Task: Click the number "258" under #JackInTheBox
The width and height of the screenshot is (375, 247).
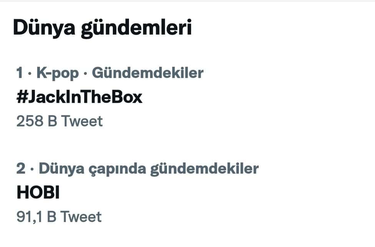Action: (x=30, y=121)
